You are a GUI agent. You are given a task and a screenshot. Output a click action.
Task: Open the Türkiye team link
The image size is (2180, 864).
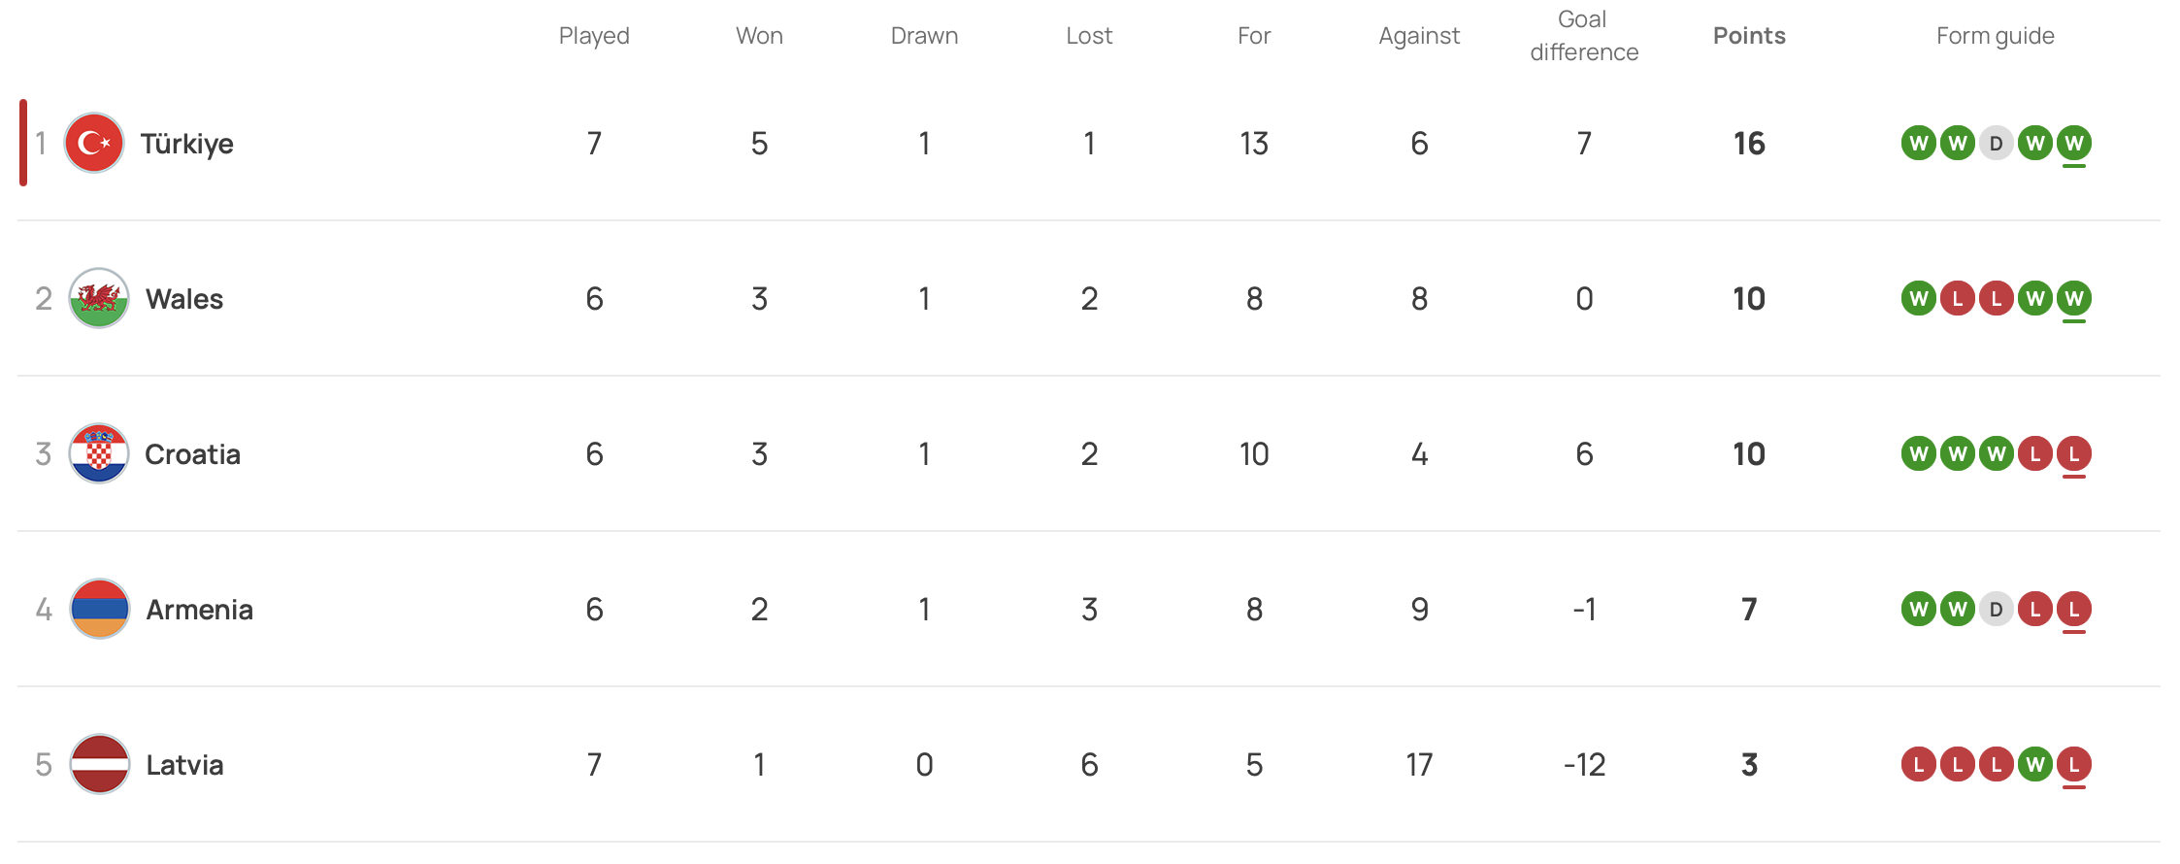[186, 144]
